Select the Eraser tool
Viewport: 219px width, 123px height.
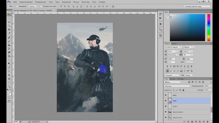coord(9,52)
